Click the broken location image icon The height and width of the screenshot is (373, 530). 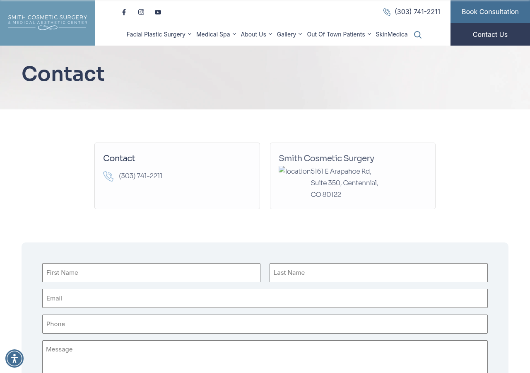(x=295, y=171)
